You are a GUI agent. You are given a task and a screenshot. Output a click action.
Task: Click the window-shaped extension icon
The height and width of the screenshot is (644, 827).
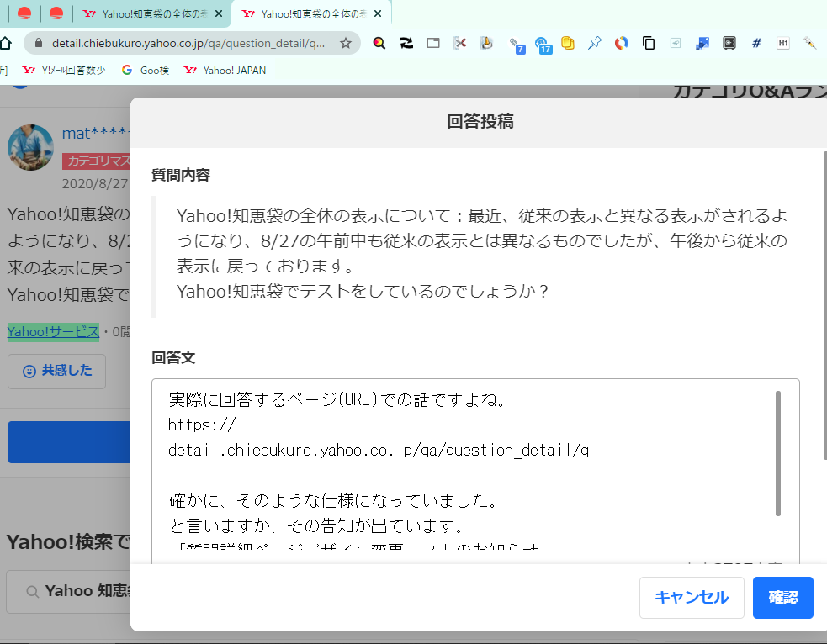click(x=433, y=43)
